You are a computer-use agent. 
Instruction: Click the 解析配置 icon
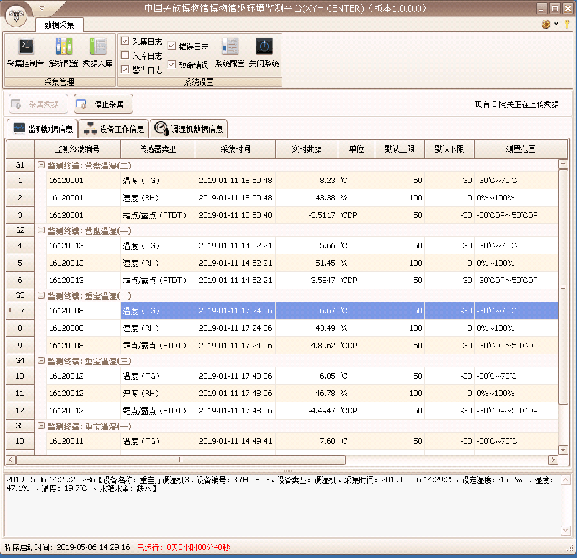(x=63, y=47)
